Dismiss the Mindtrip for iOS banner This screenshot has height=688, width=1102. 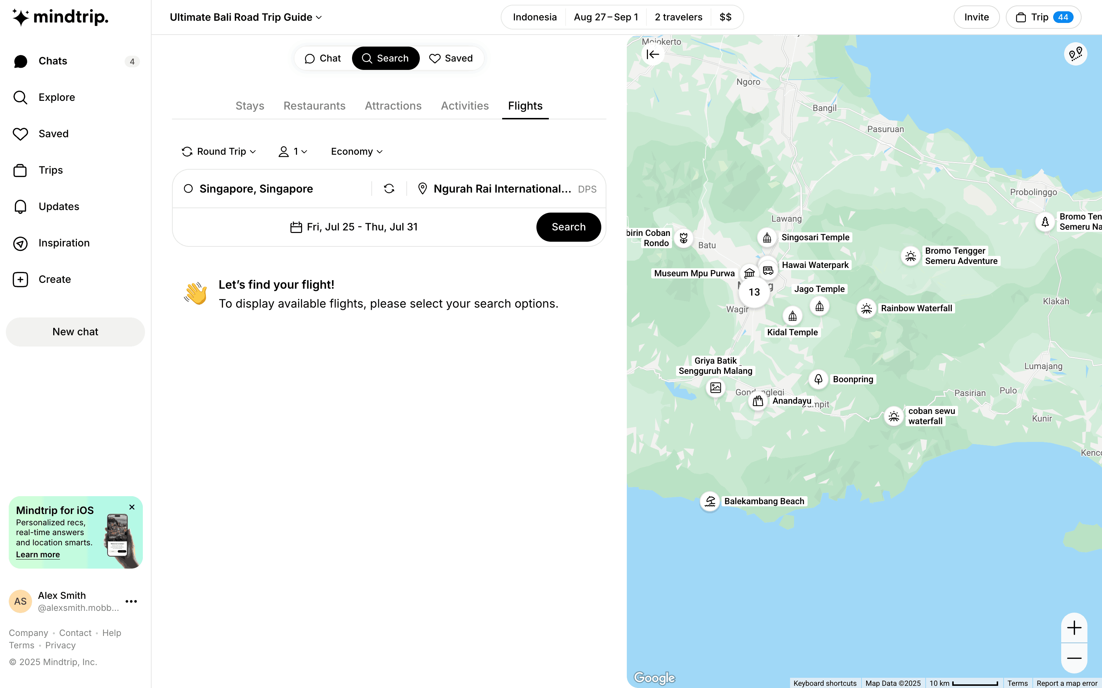tap(132, 507)
